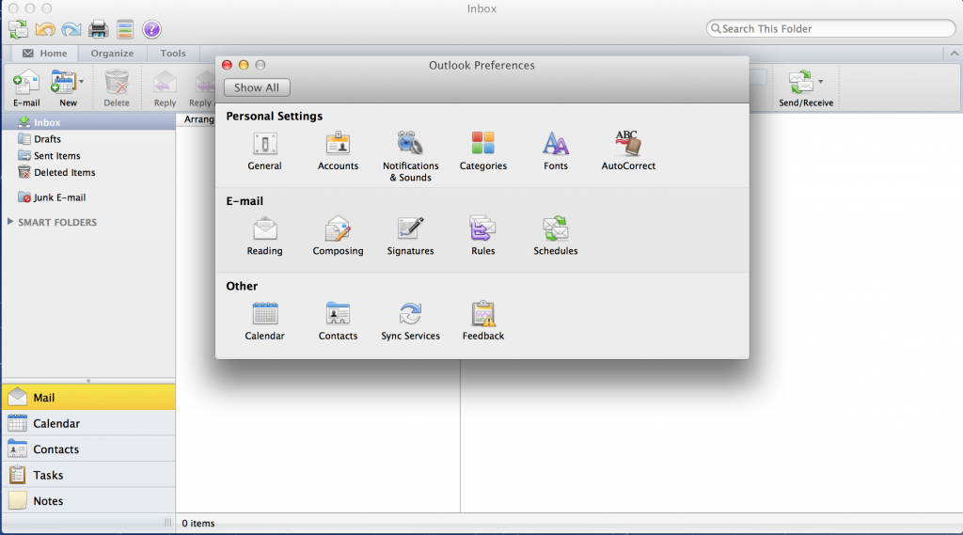Select Junk E-mail folder
Screen dimensions: 963x535
tap(88, 197)
